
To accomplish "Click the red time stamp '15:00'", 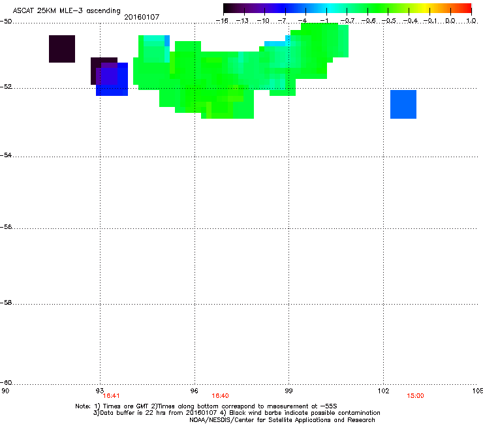I will pyautogui.click(x=415, y=396).
